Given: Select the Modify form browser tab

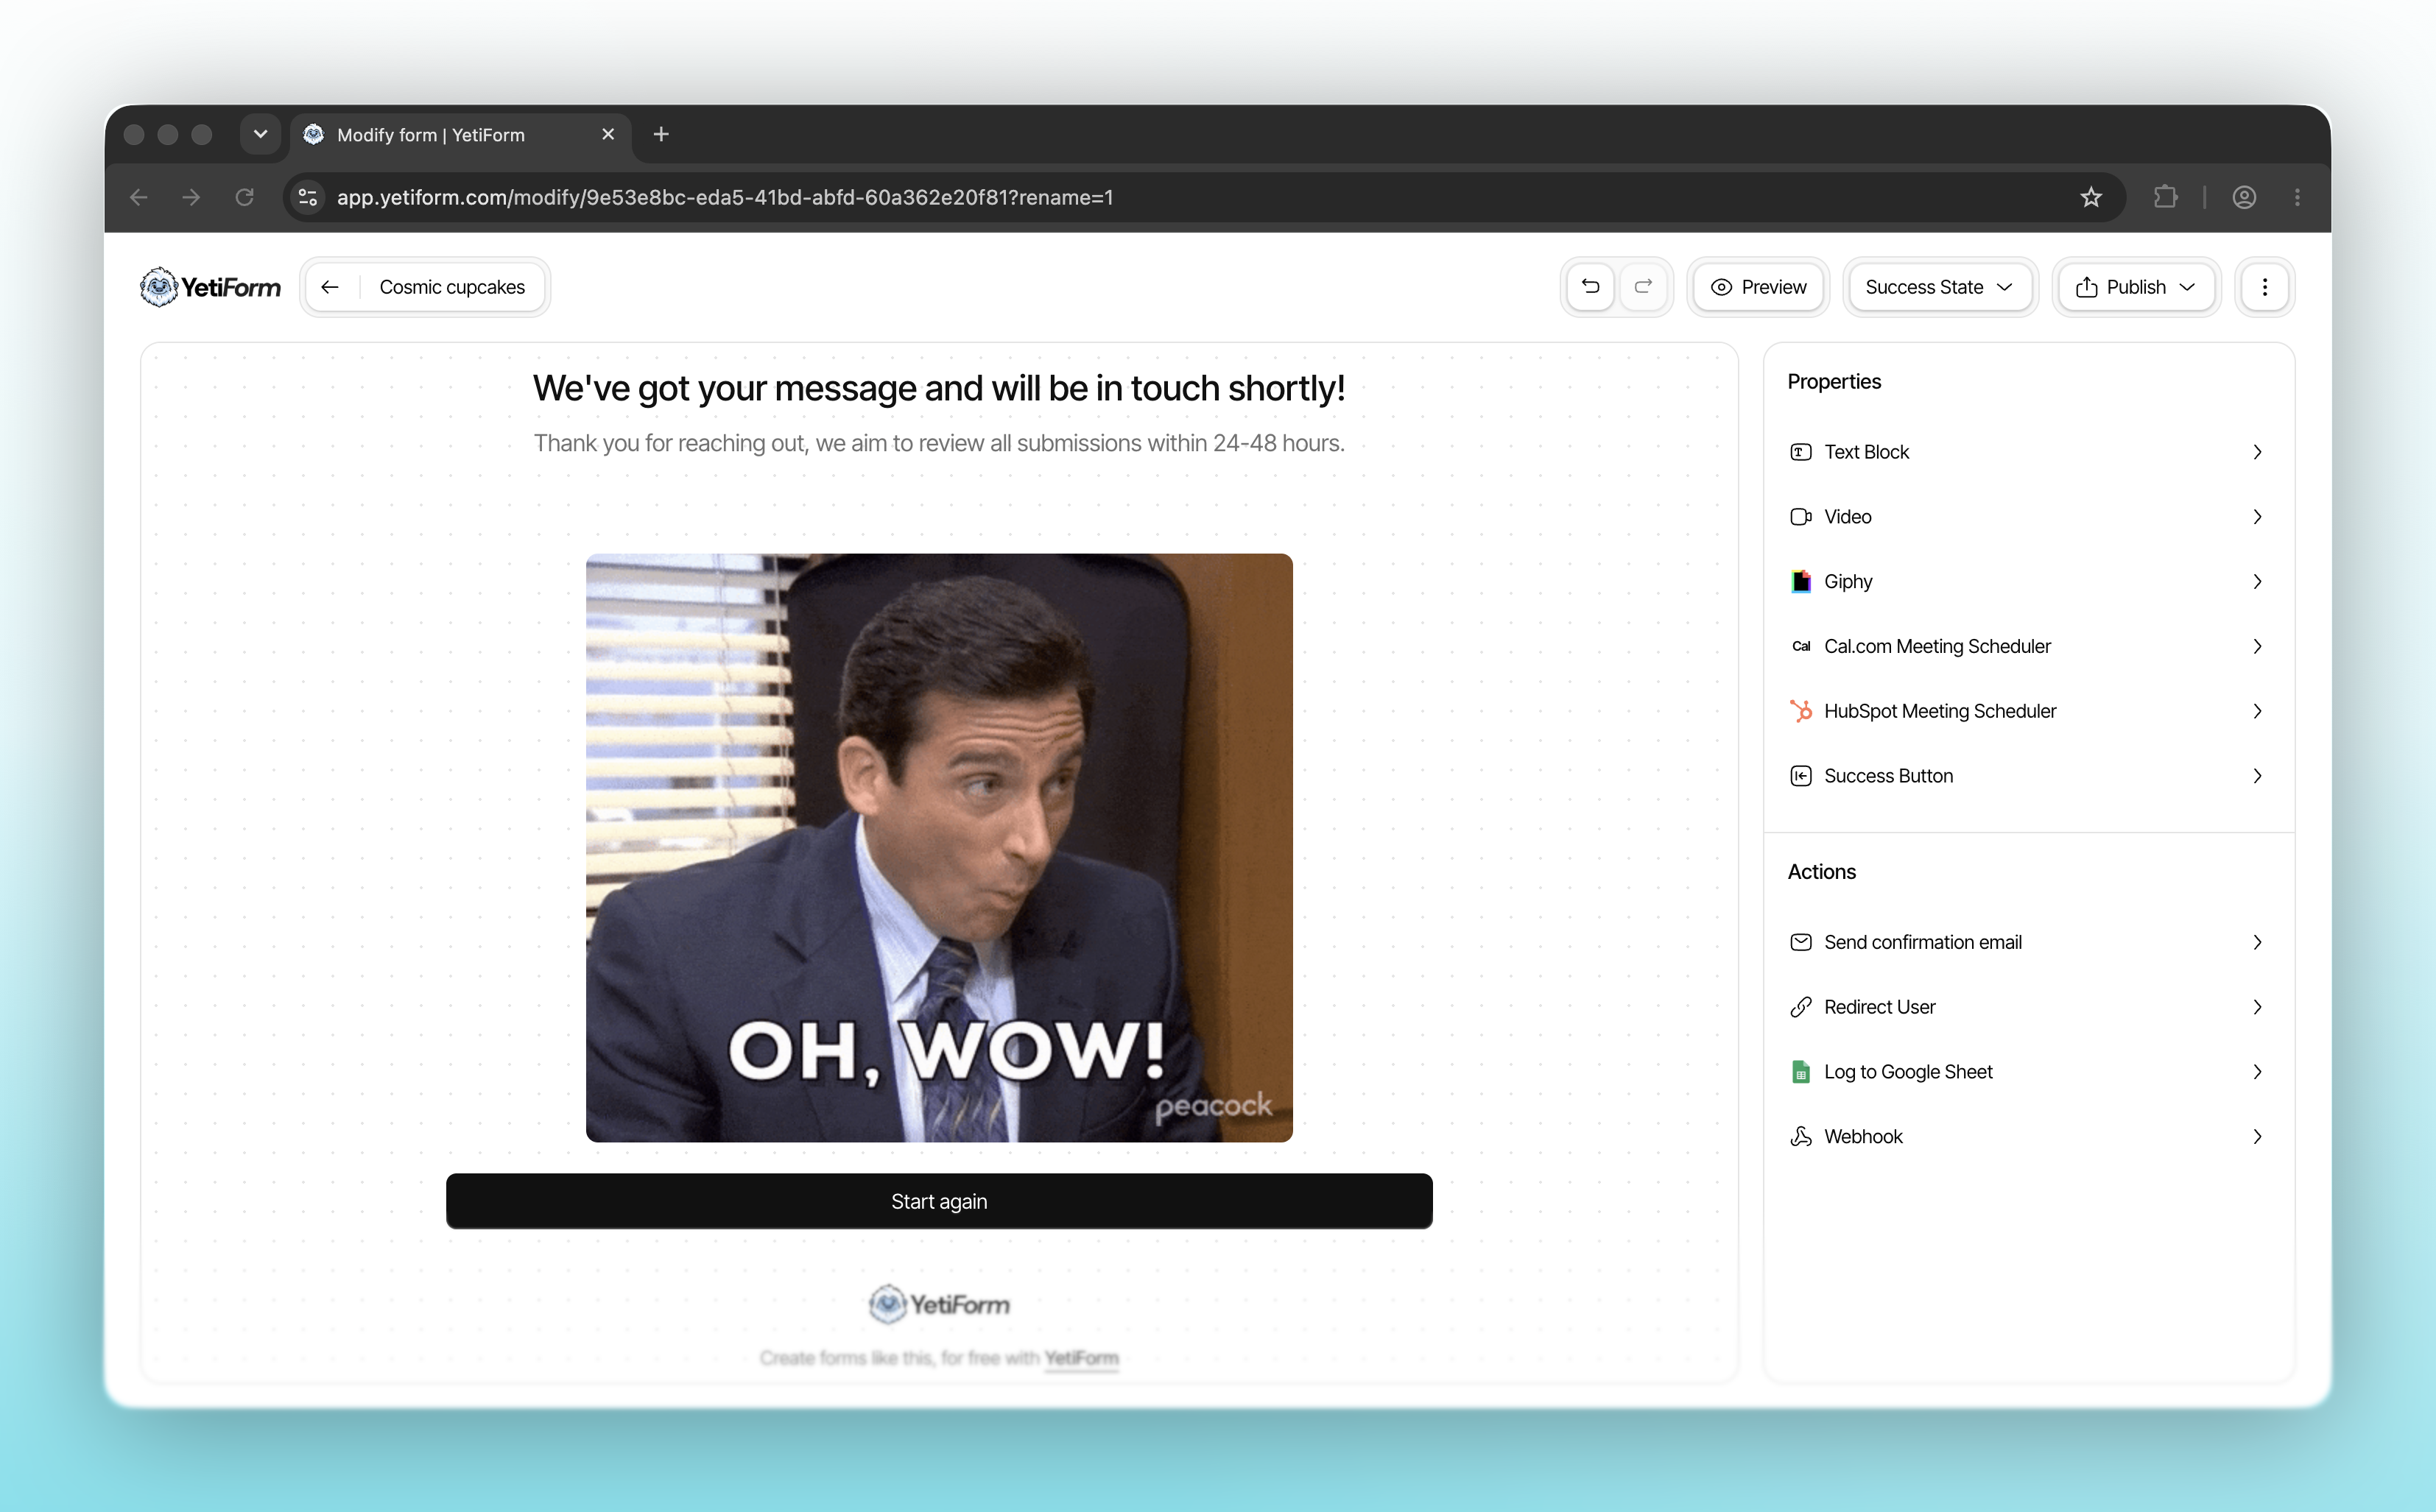Looking at the screenshot, I should pyautogui.click(x=460, y=135).
